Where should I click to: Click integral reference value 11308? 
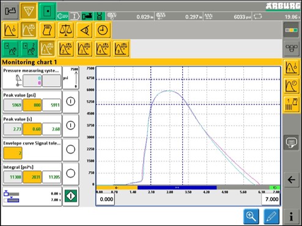[x=13, y=177]
